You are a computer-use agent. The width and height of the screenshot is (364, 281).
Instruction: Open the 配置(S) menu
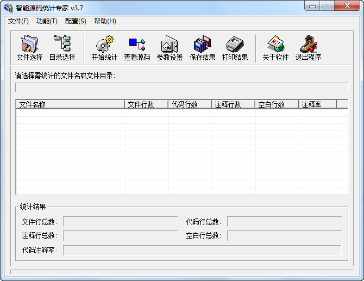(x=76, y=21)
